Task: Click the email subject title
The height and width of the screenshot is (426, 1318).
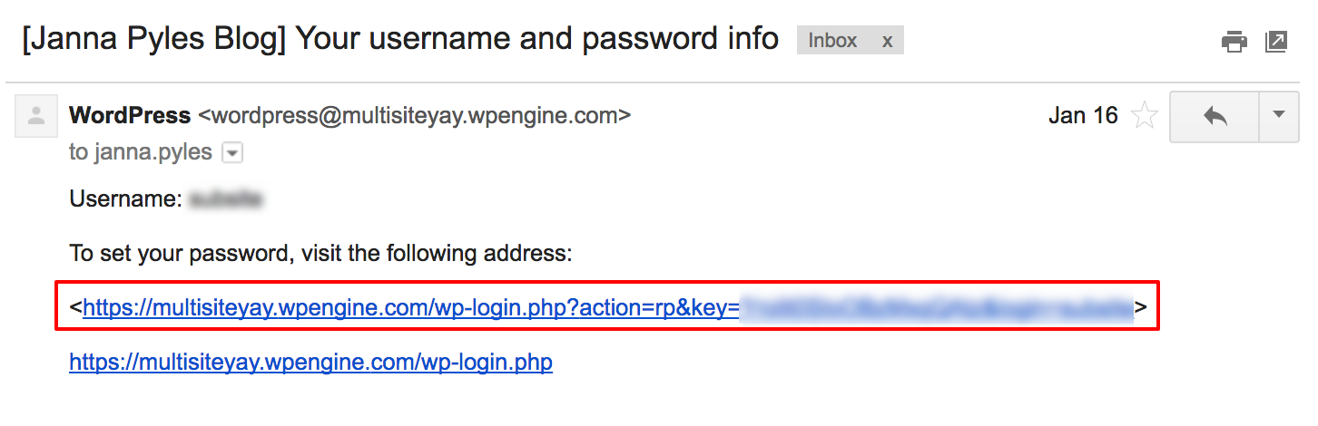Action: pyautogui.click(x=400, y=39)
